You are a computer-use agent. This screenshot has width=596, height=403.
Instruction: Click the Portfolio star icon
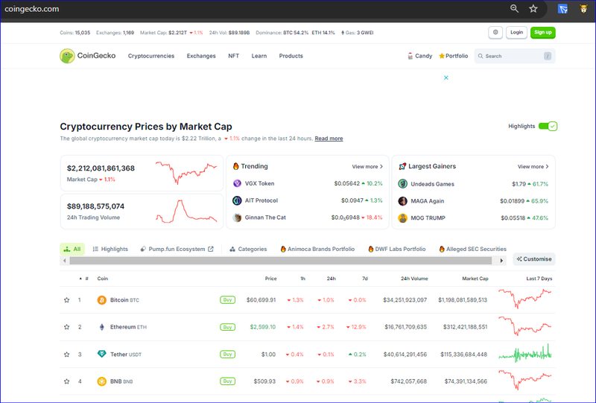442,56
